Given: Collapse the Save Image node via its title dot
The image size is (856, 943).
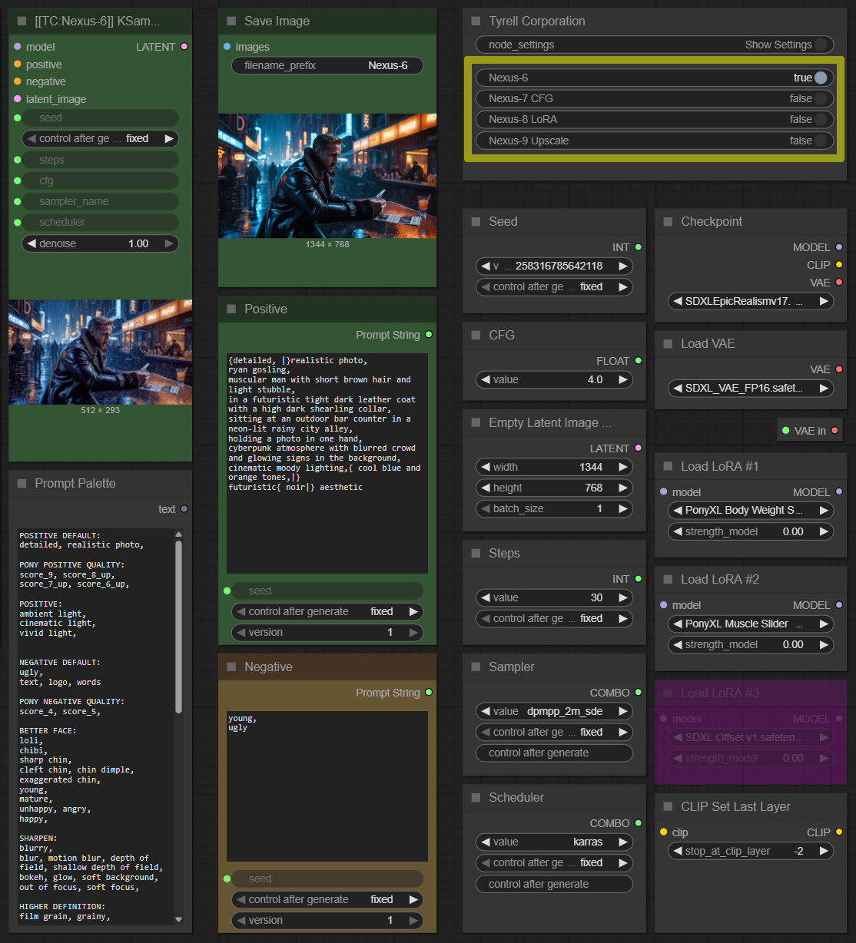Looking at the screenshot, I should click(x=231, y=22).
